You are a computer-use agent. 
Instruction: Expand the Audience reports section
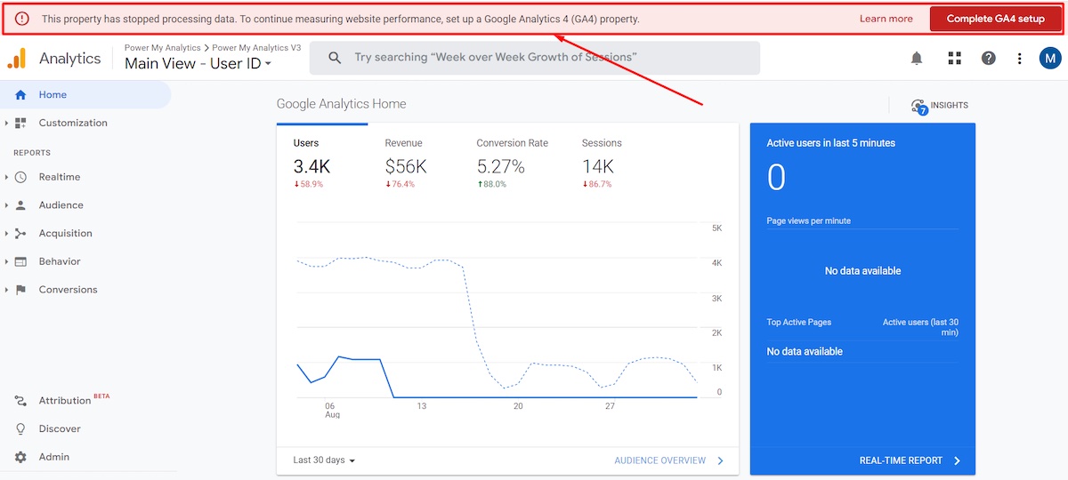click(x=61, y=205)
